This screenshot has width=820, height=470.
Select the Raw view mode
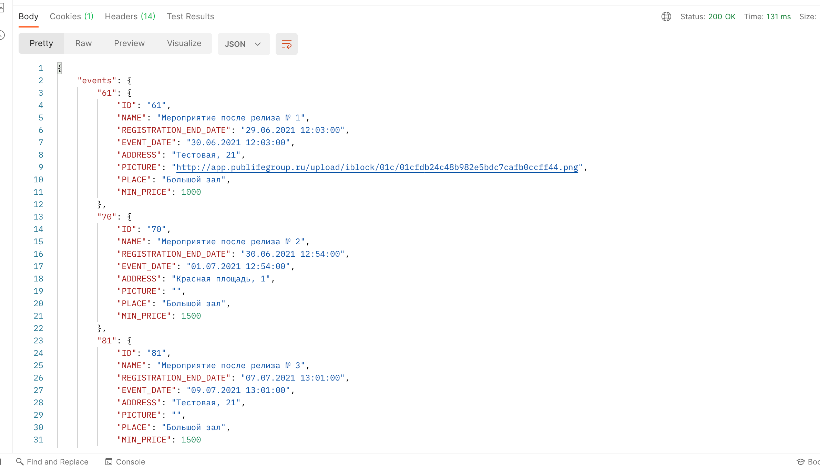(x=83, y=43)
